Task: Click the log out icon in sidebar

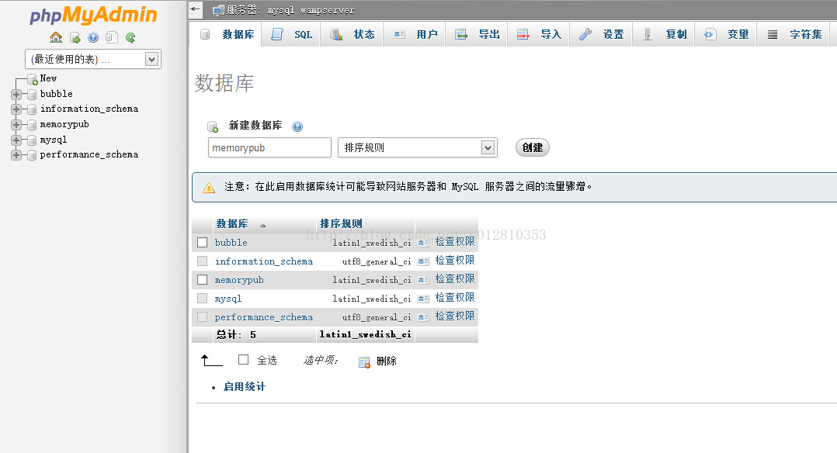Action: pos(75,36)
